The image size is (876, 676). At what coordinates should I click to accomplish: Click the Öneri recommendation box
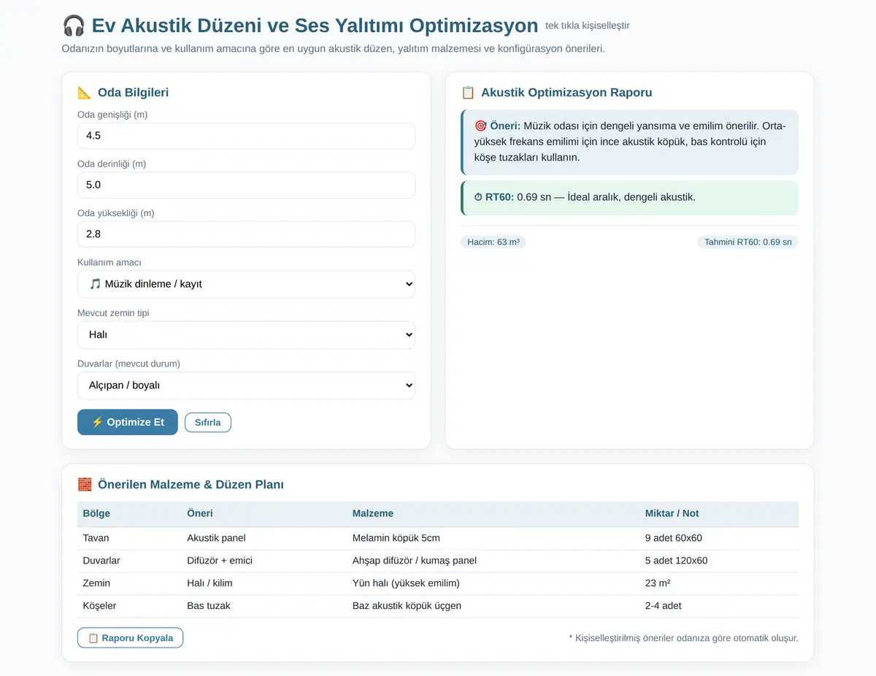tap(629, 142)
